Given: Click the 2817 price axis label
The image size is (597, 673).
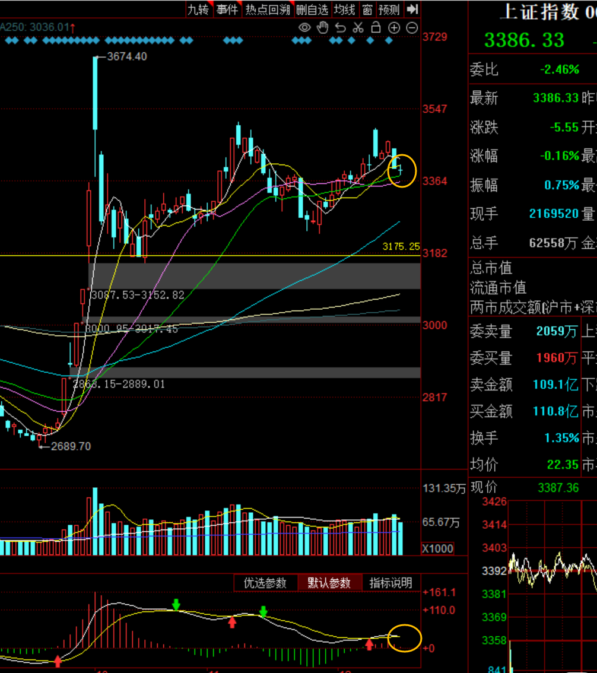Looking at the screenshot, I should coord(435,398).
